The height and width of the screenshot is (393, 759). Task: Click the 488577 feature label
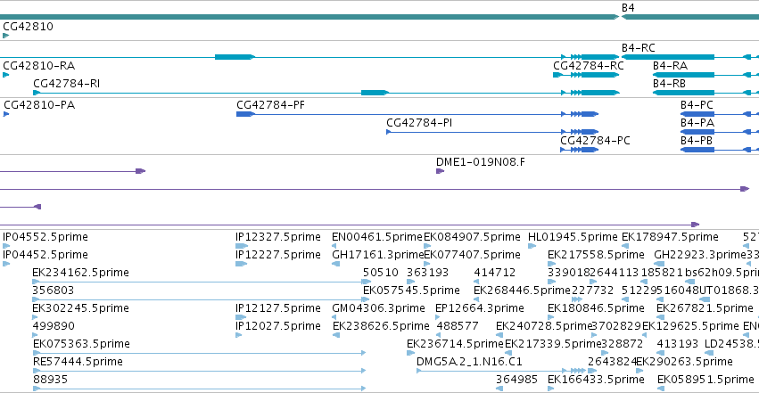458,326
